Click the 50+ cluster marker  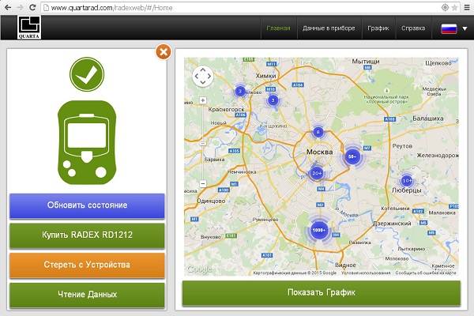(353, 157)
